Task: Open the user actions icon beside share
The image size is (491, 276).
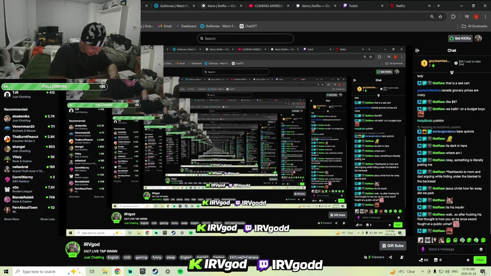Action: 402,257
